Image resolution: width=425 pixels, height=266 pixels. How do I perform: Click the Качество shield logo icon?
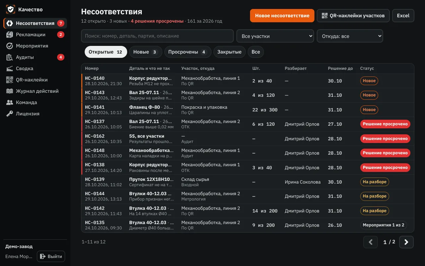[x=11, y=10]
